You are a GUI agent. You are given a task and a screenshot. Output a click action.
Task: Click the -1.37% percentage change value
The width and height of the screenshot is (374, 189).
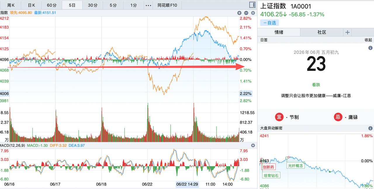click(316, 14)
